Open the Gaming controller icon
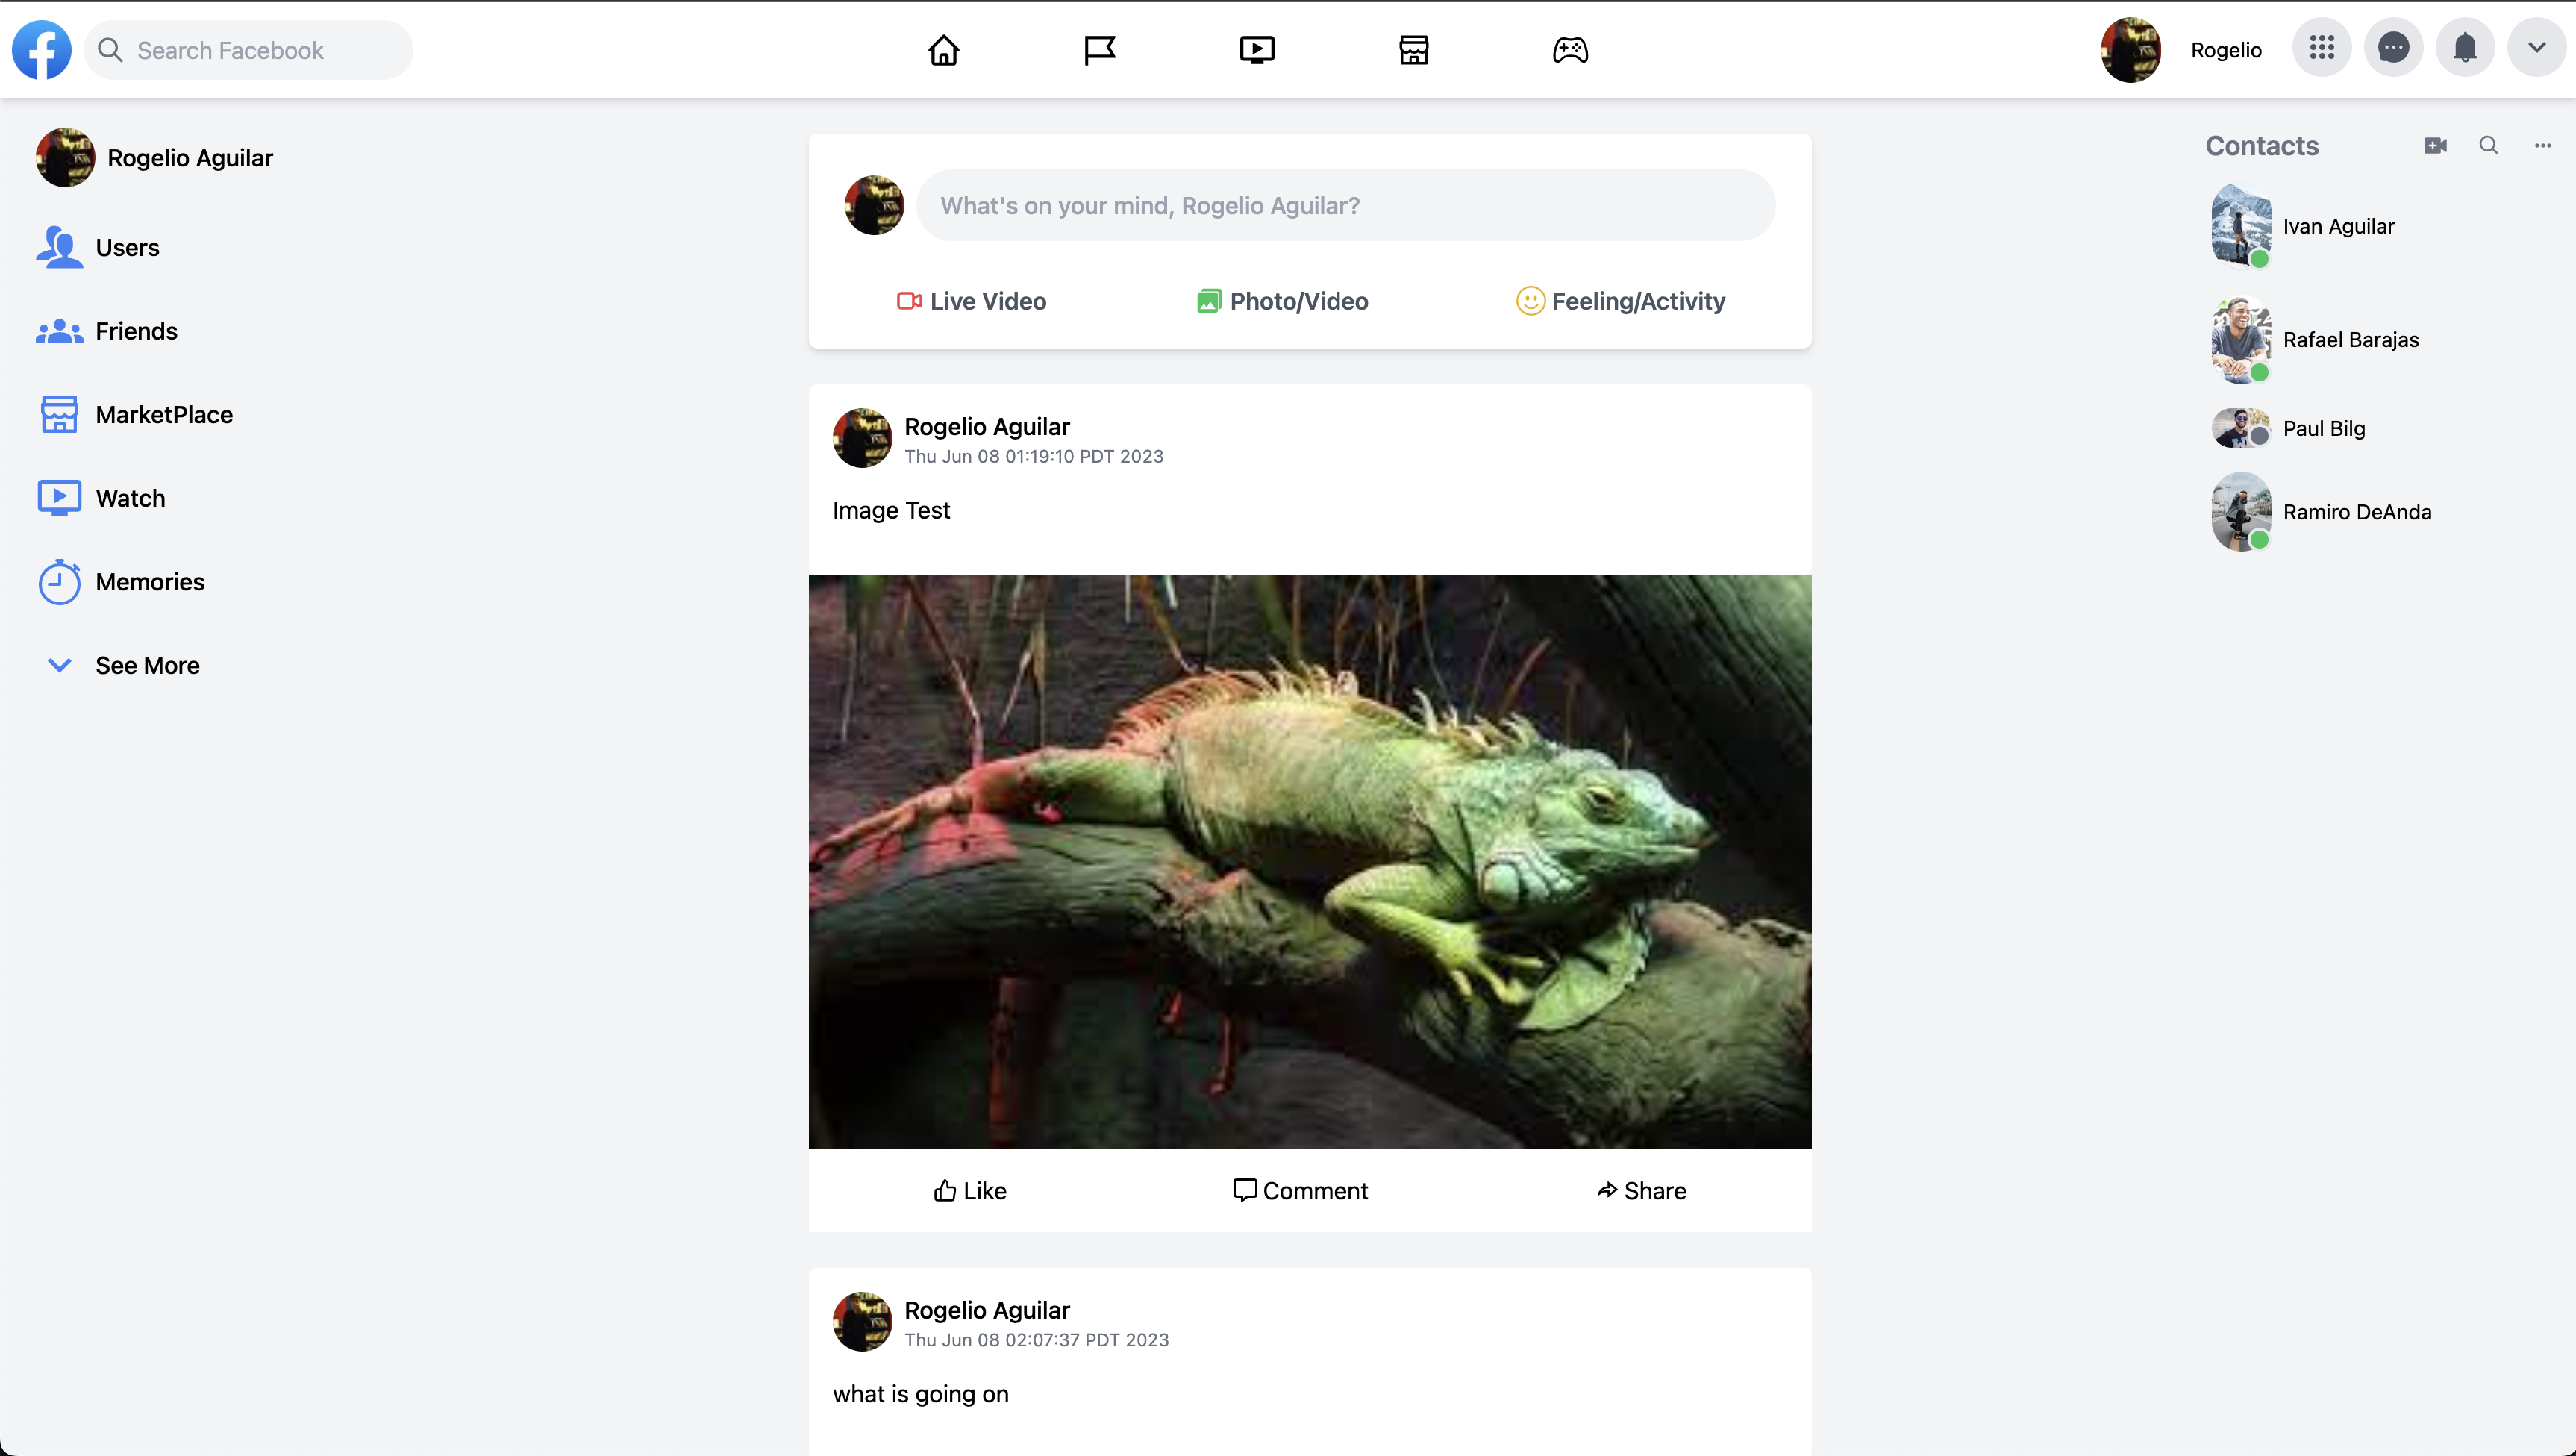Image resolution: width=2576 pixels, height=1456 pixels. point(1570,50)
